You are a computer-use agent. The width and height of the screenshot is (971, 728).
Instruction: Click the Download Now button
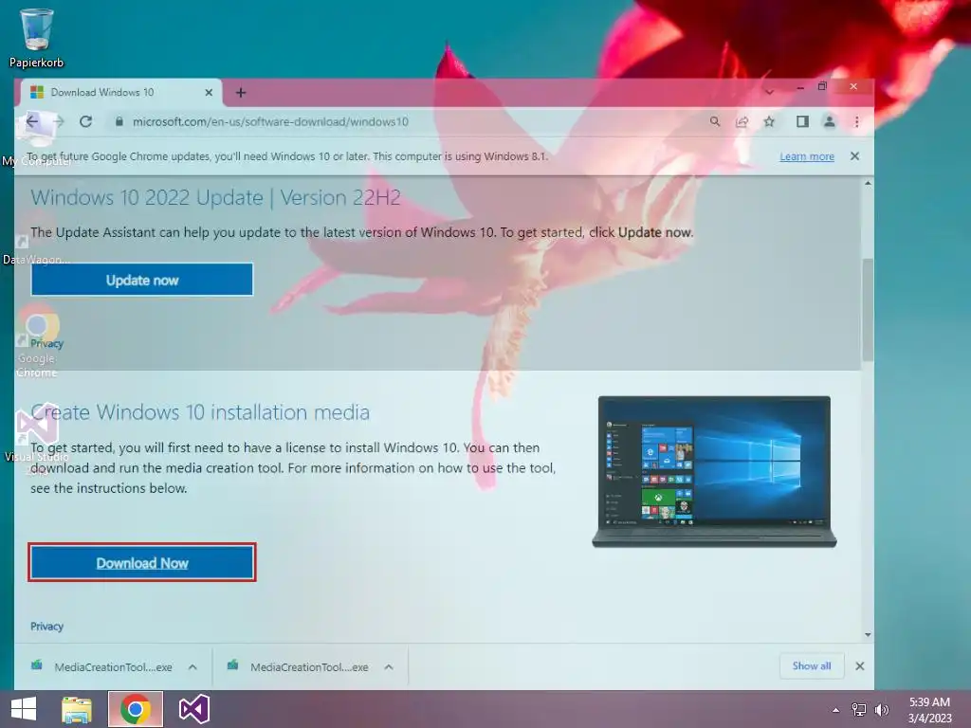click(142, 563)
